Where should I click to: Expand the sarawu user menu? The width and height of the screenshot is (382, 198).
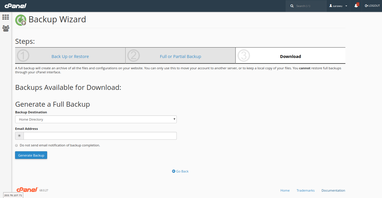(x=338, y=6)
